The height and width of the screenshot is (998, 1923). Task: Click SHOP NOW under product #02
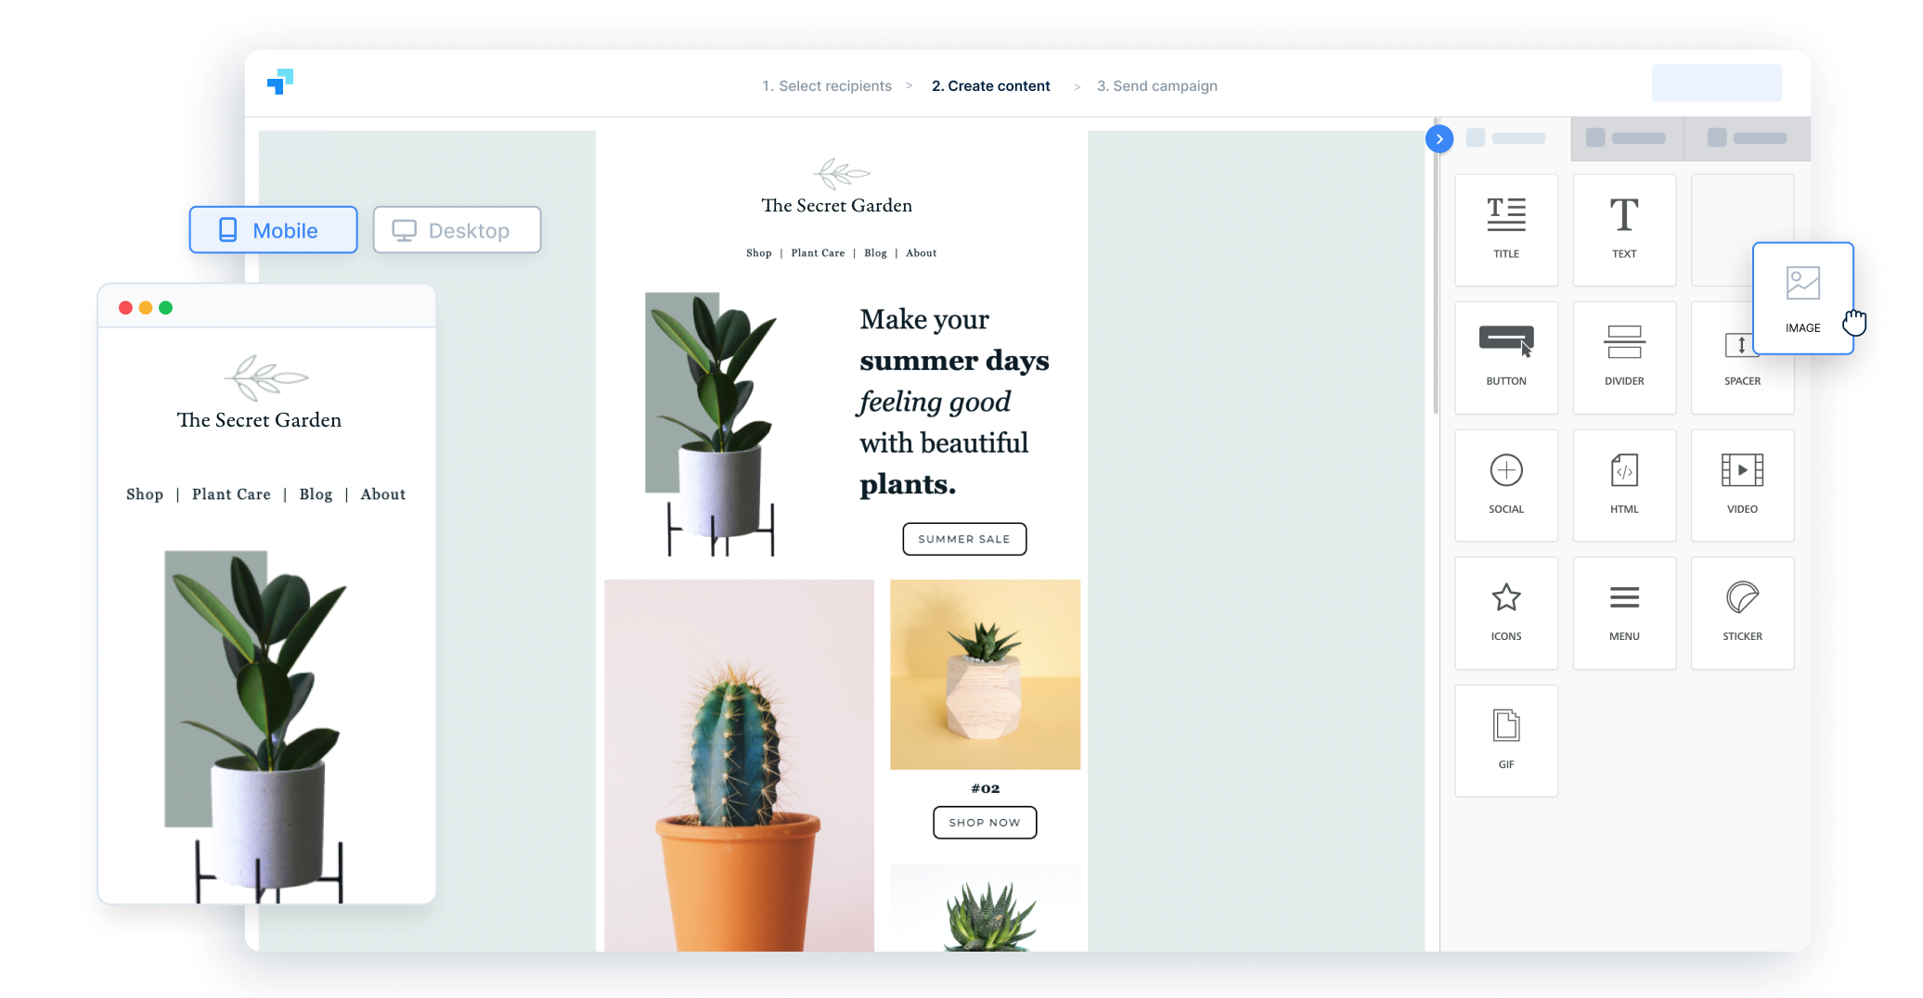pyautogui.click(x=985, y=822)
